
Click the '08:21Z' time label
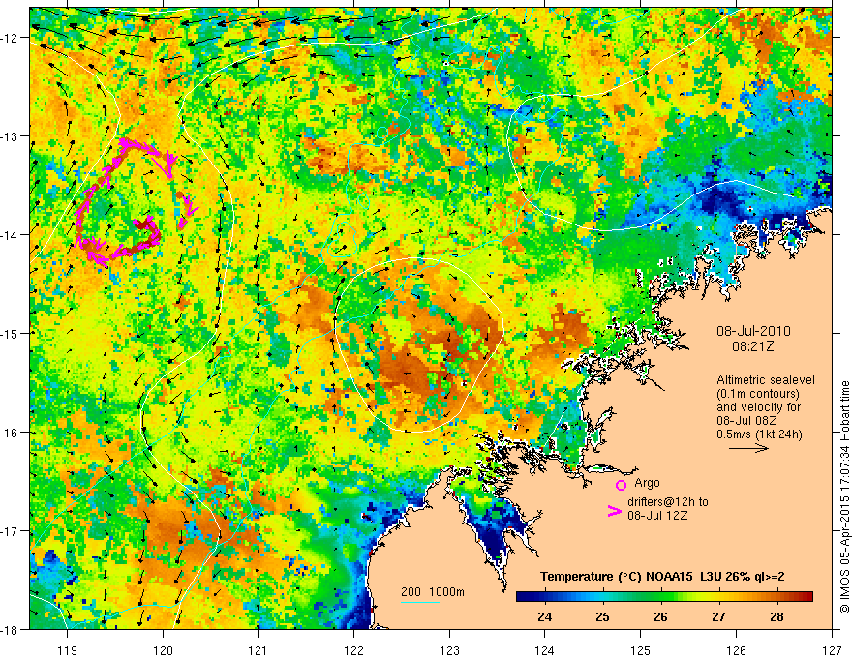pyautogui.click(x=752, y=346)
